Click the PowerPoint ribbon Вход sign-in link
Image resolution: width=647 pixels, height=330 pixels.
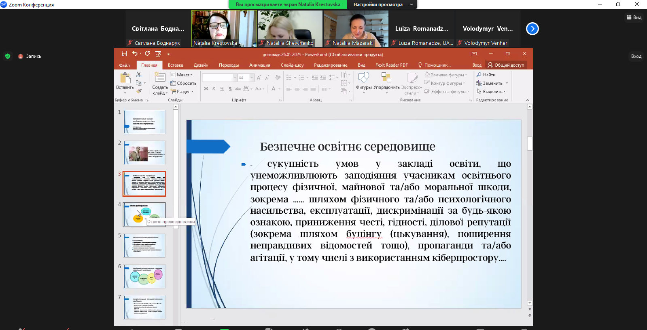coord(477,65)
